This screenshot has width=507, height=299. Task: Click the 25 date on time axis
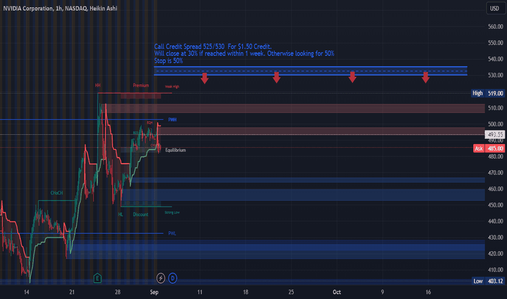click(x=291, y=292)
